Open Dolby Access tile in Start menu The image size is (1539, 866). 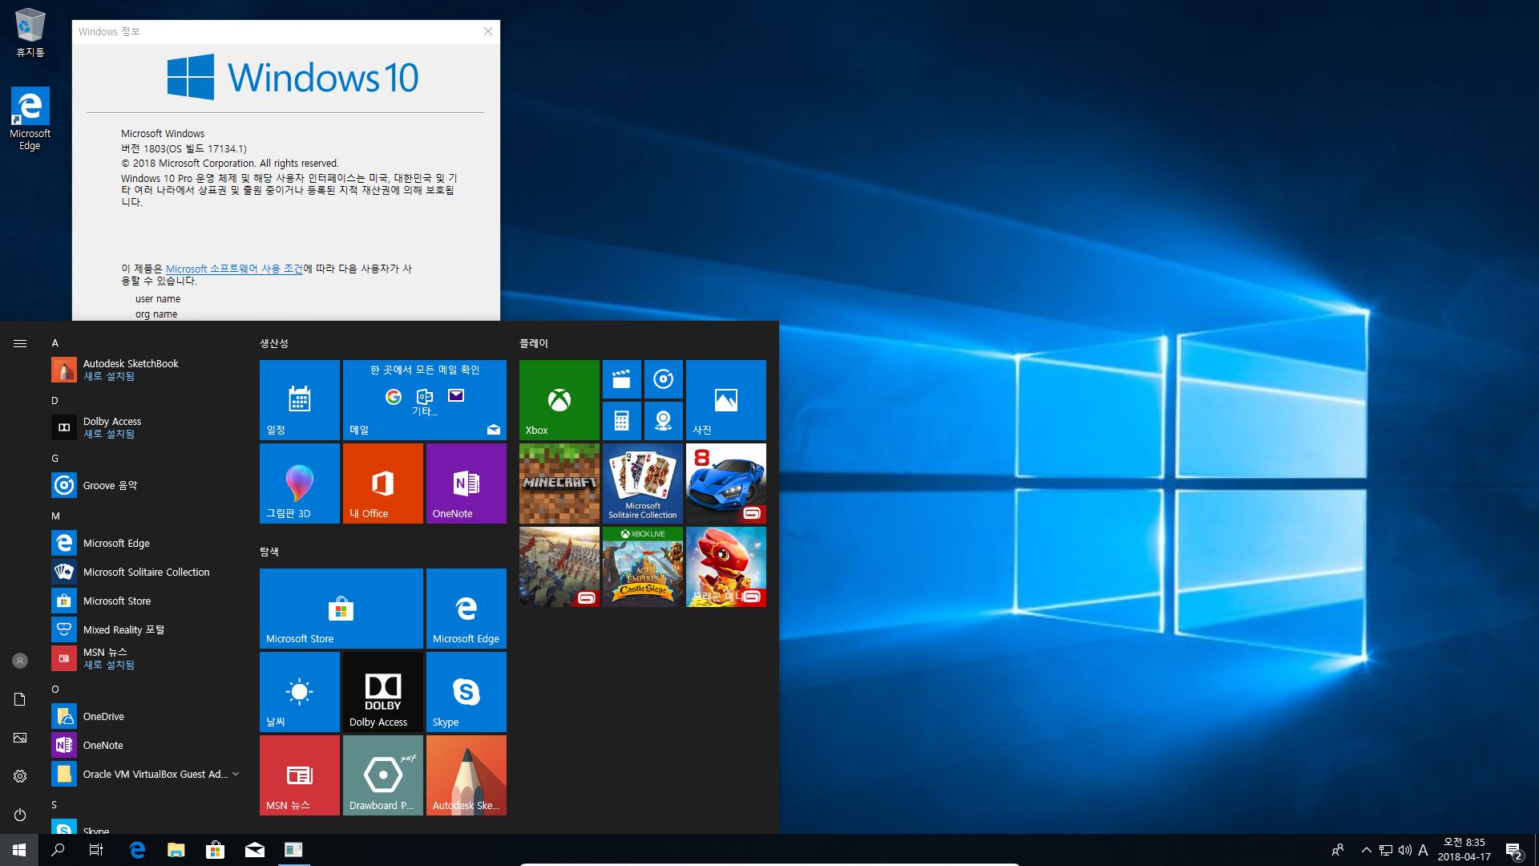pos(382,691)
